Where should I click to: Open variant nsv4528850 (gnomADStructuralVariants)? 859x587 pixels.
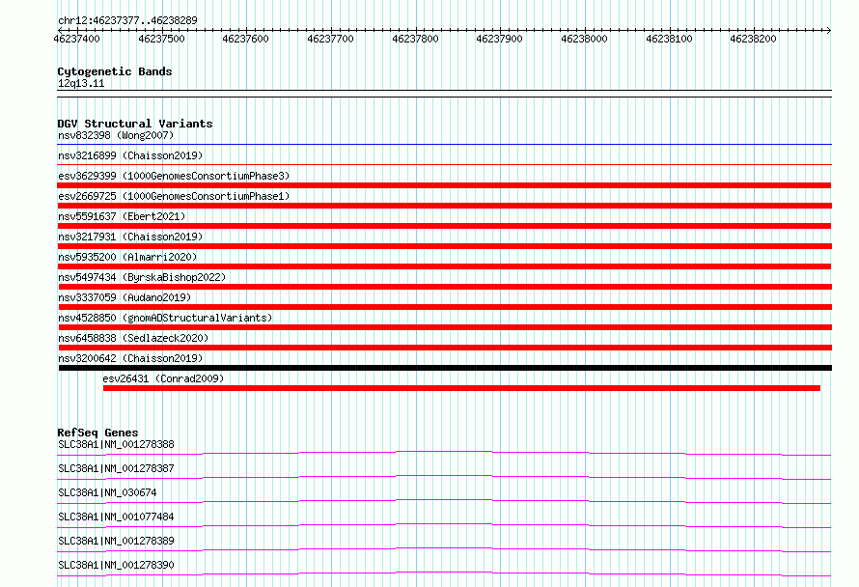tap(165, 318)
